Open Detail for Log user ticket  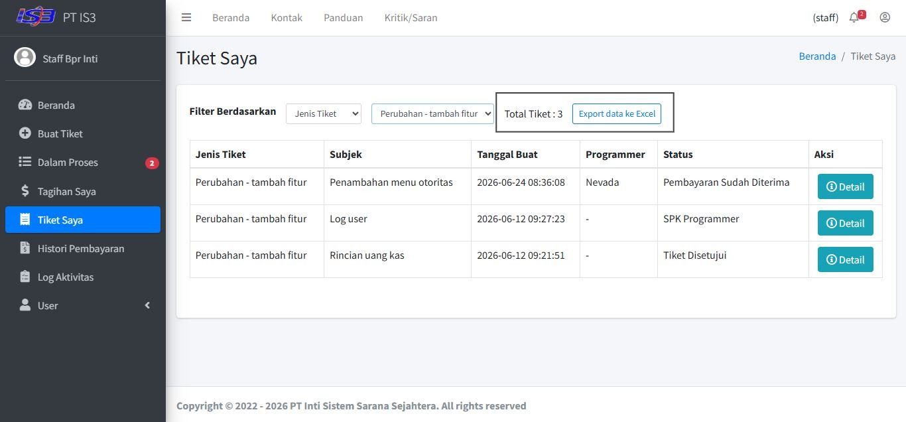pos(846,223)
